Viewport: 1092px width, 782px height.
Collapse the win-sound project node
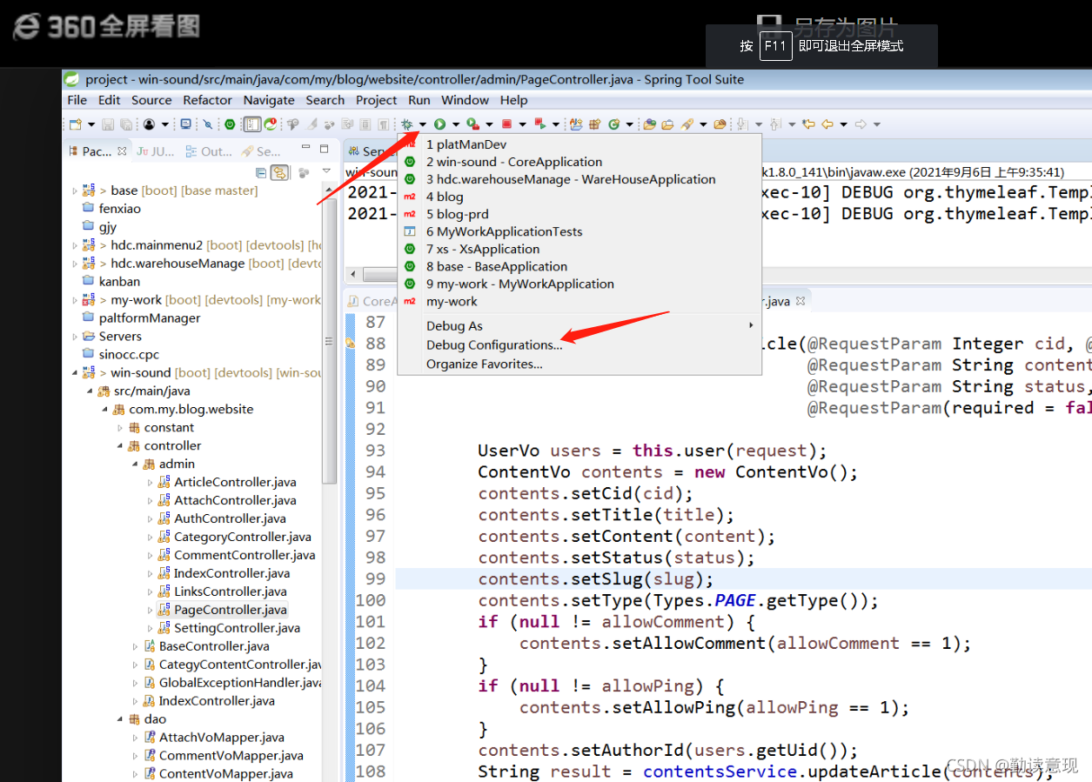(x=75, y=372)
